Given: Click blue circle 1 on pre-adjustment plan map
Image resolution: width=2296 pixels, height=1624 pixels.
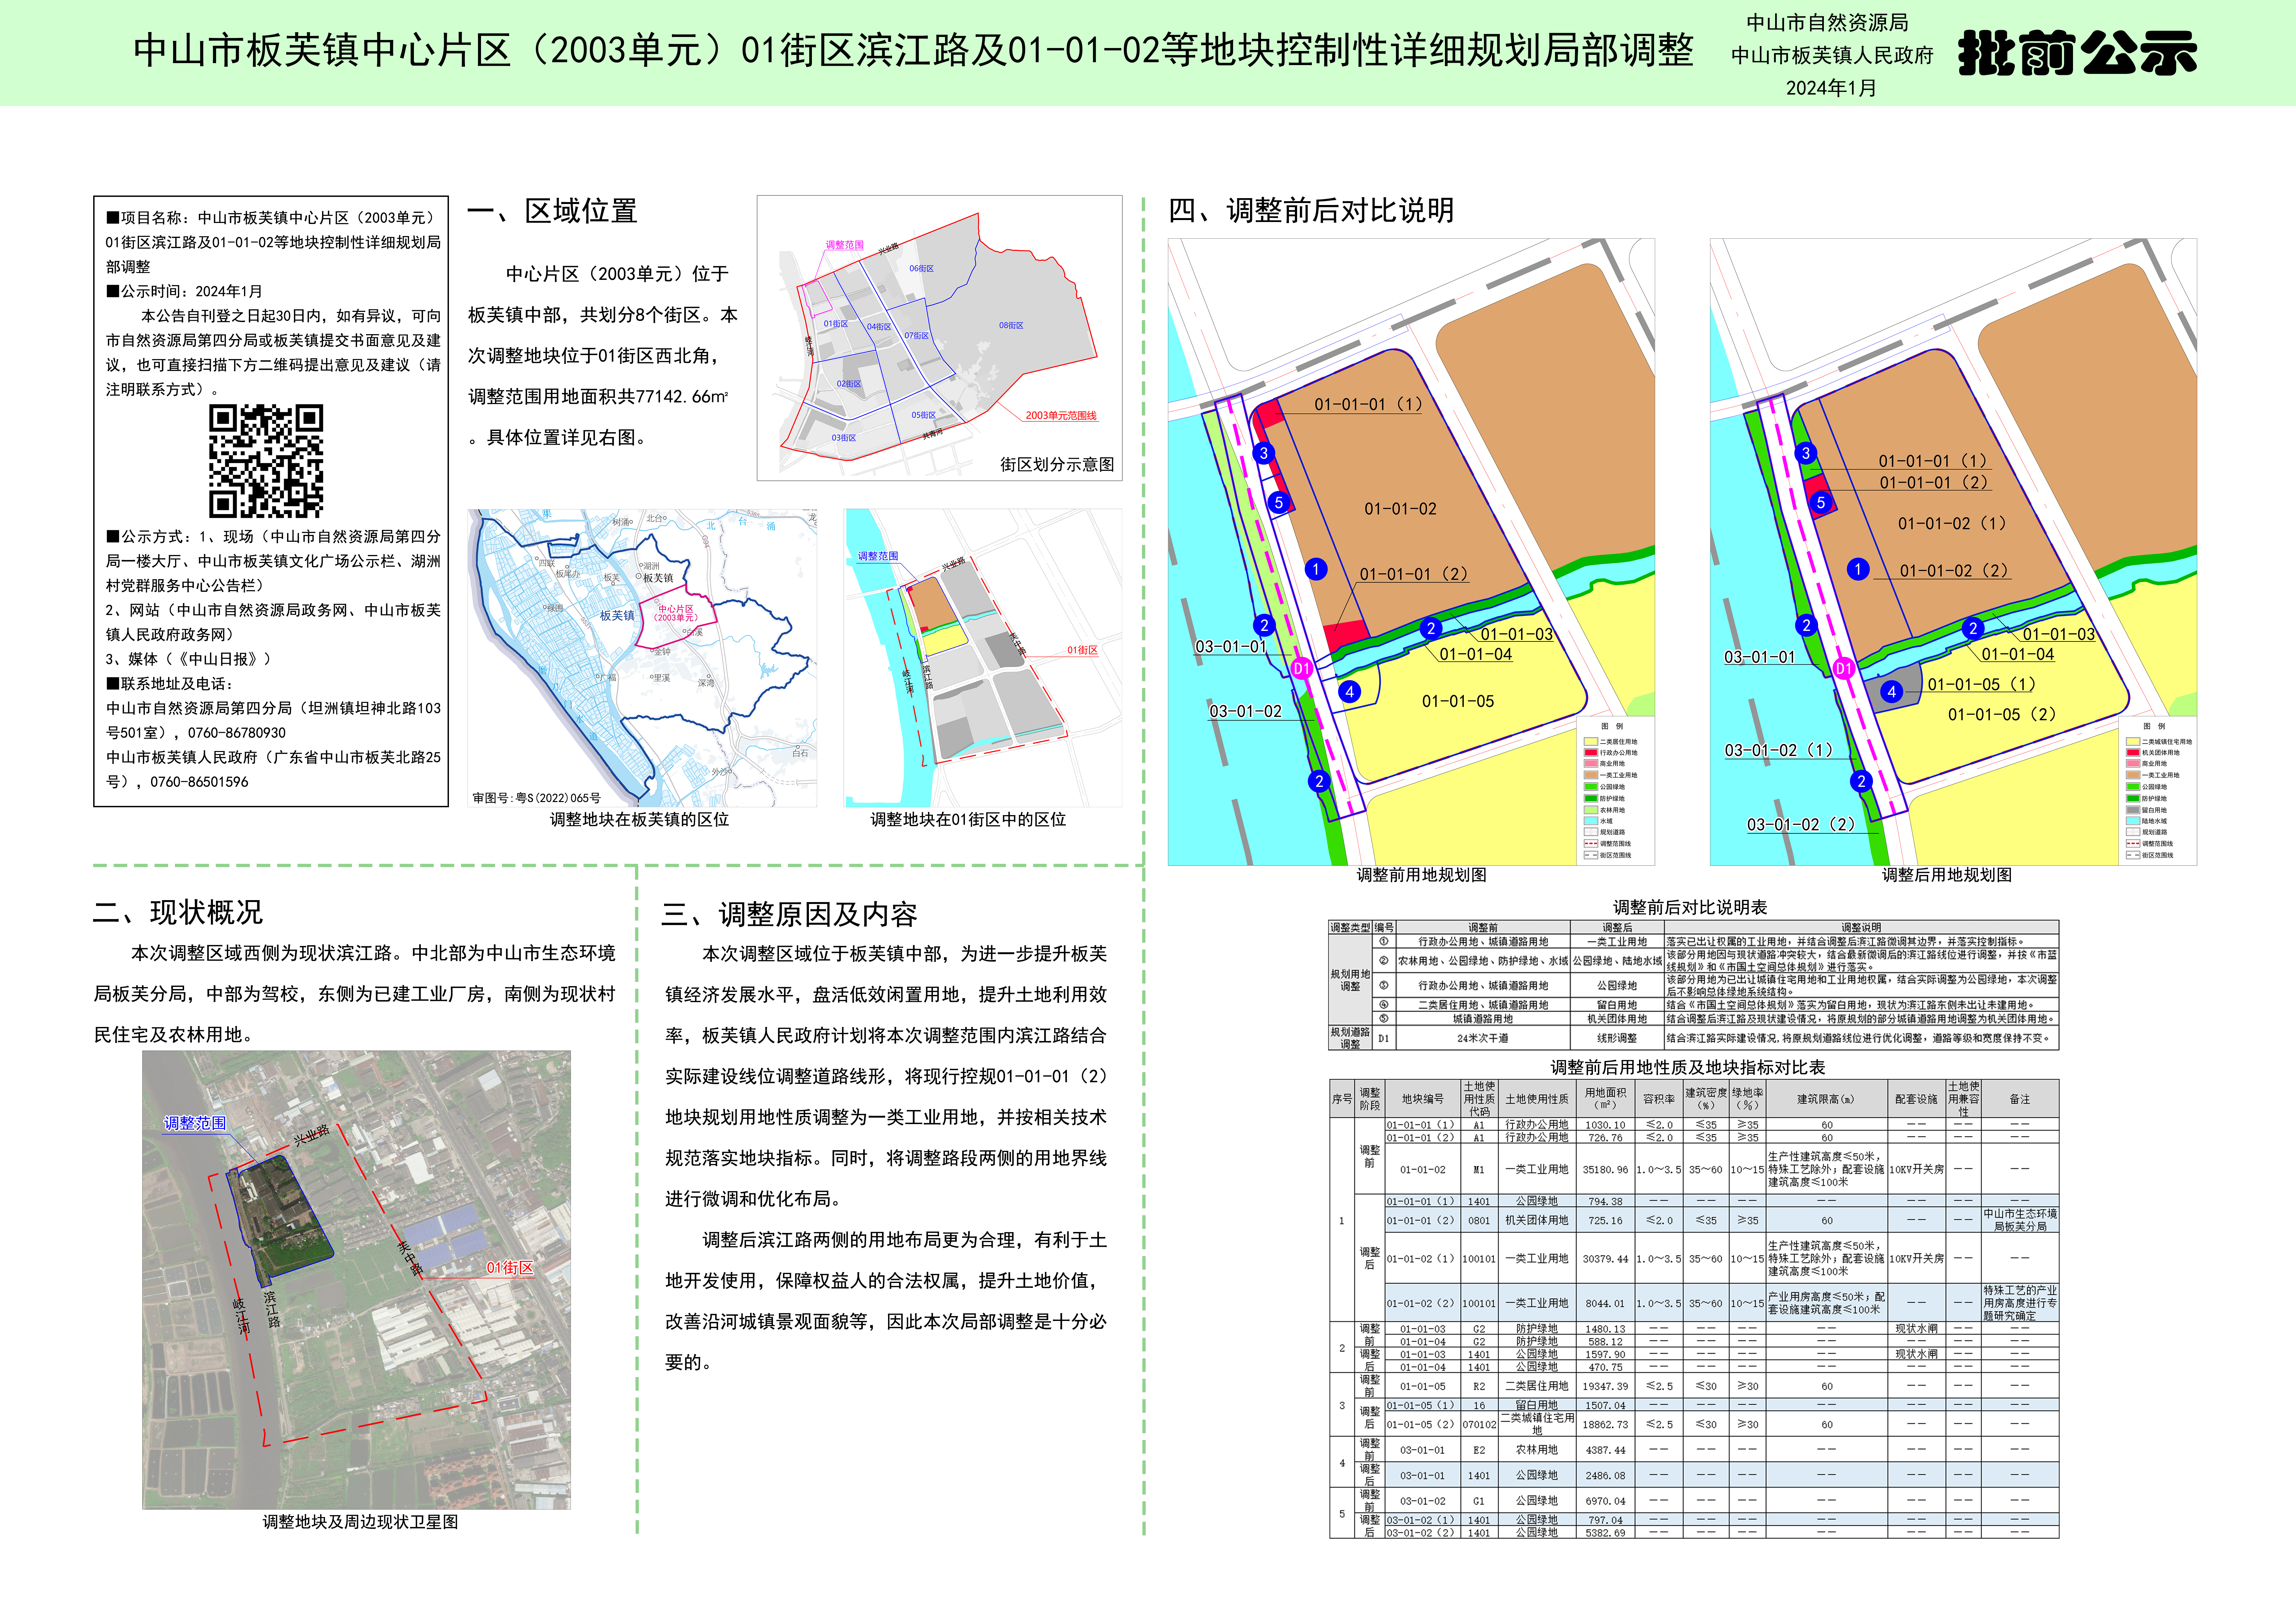Looking at the screenshot, I should [1316, 569].
